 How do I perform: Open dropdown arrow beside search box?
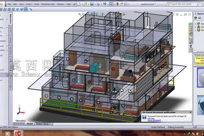click(202, 4)
